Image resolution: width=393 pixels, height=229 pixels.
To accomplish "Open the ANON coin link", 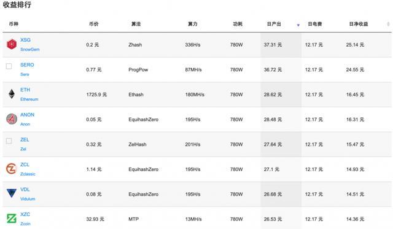I will [27, 115].
